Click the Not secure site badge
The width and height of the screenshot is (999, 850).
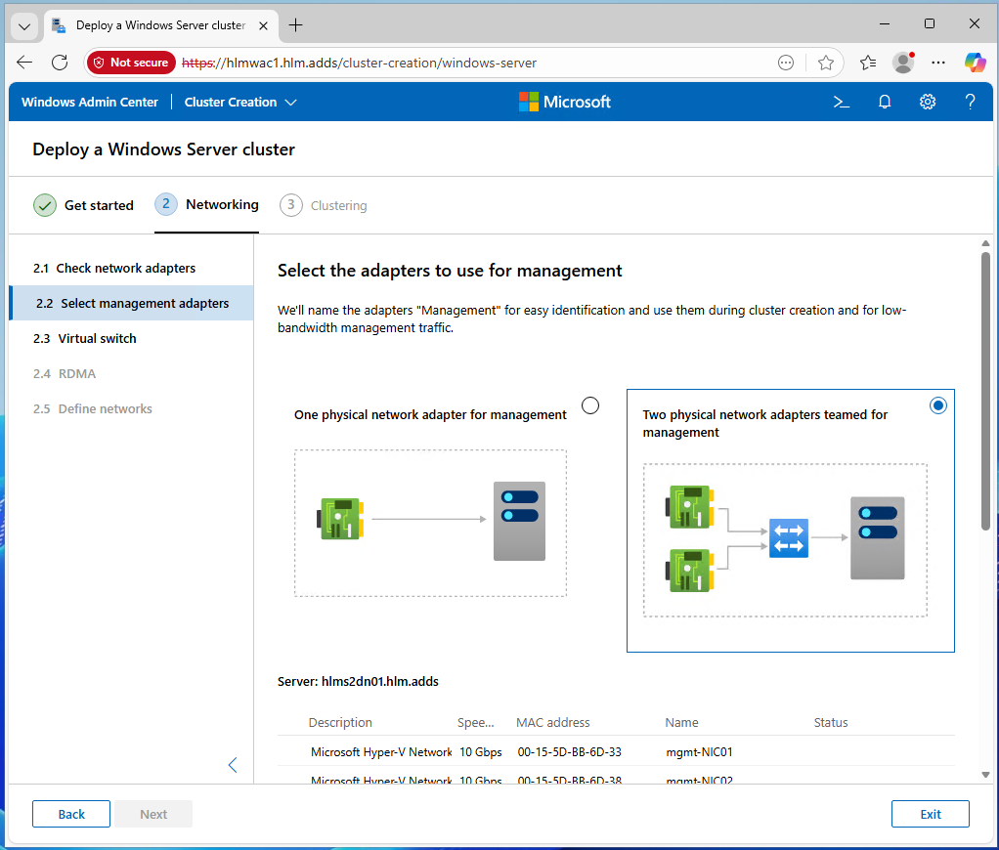[x=131, y=63]
